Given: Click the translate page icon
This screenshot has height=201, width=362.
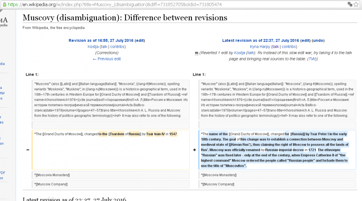Looking at the screenshot, I should click(x=350, y=4).
